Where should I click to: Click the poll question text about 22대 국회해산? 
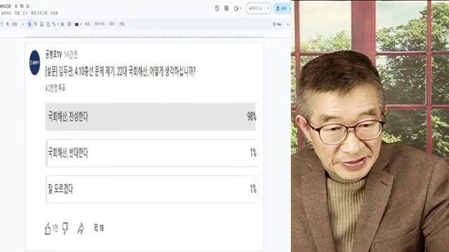[120, 71]
